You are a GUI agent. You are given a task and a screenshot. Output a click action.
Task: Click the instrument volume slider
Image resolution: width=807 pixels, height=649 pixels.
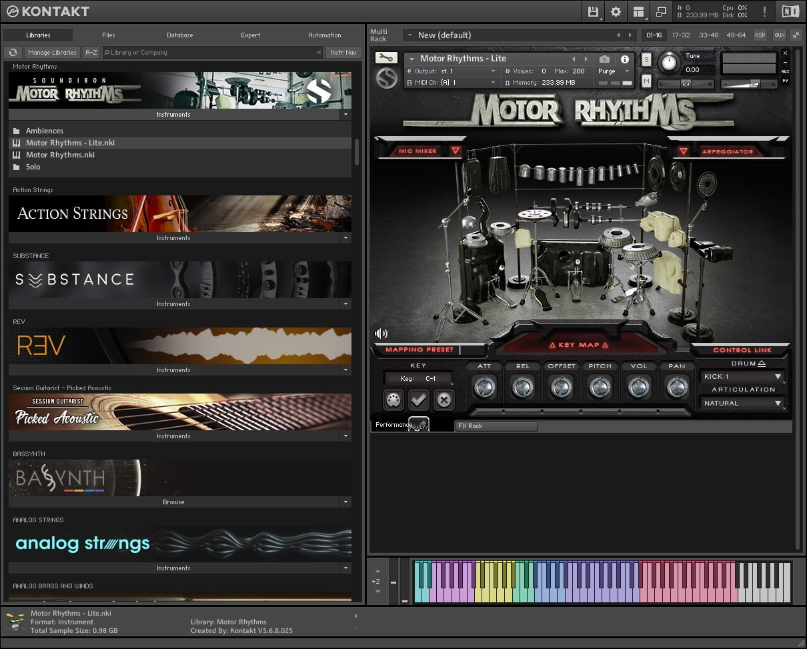click(x=750, y=83)
